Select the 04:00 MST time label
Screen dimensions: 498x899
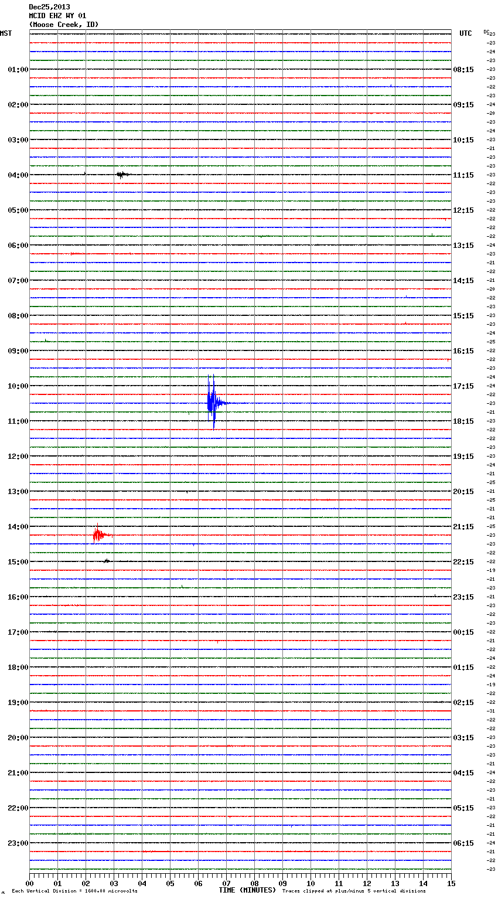[x=18, y=175]
